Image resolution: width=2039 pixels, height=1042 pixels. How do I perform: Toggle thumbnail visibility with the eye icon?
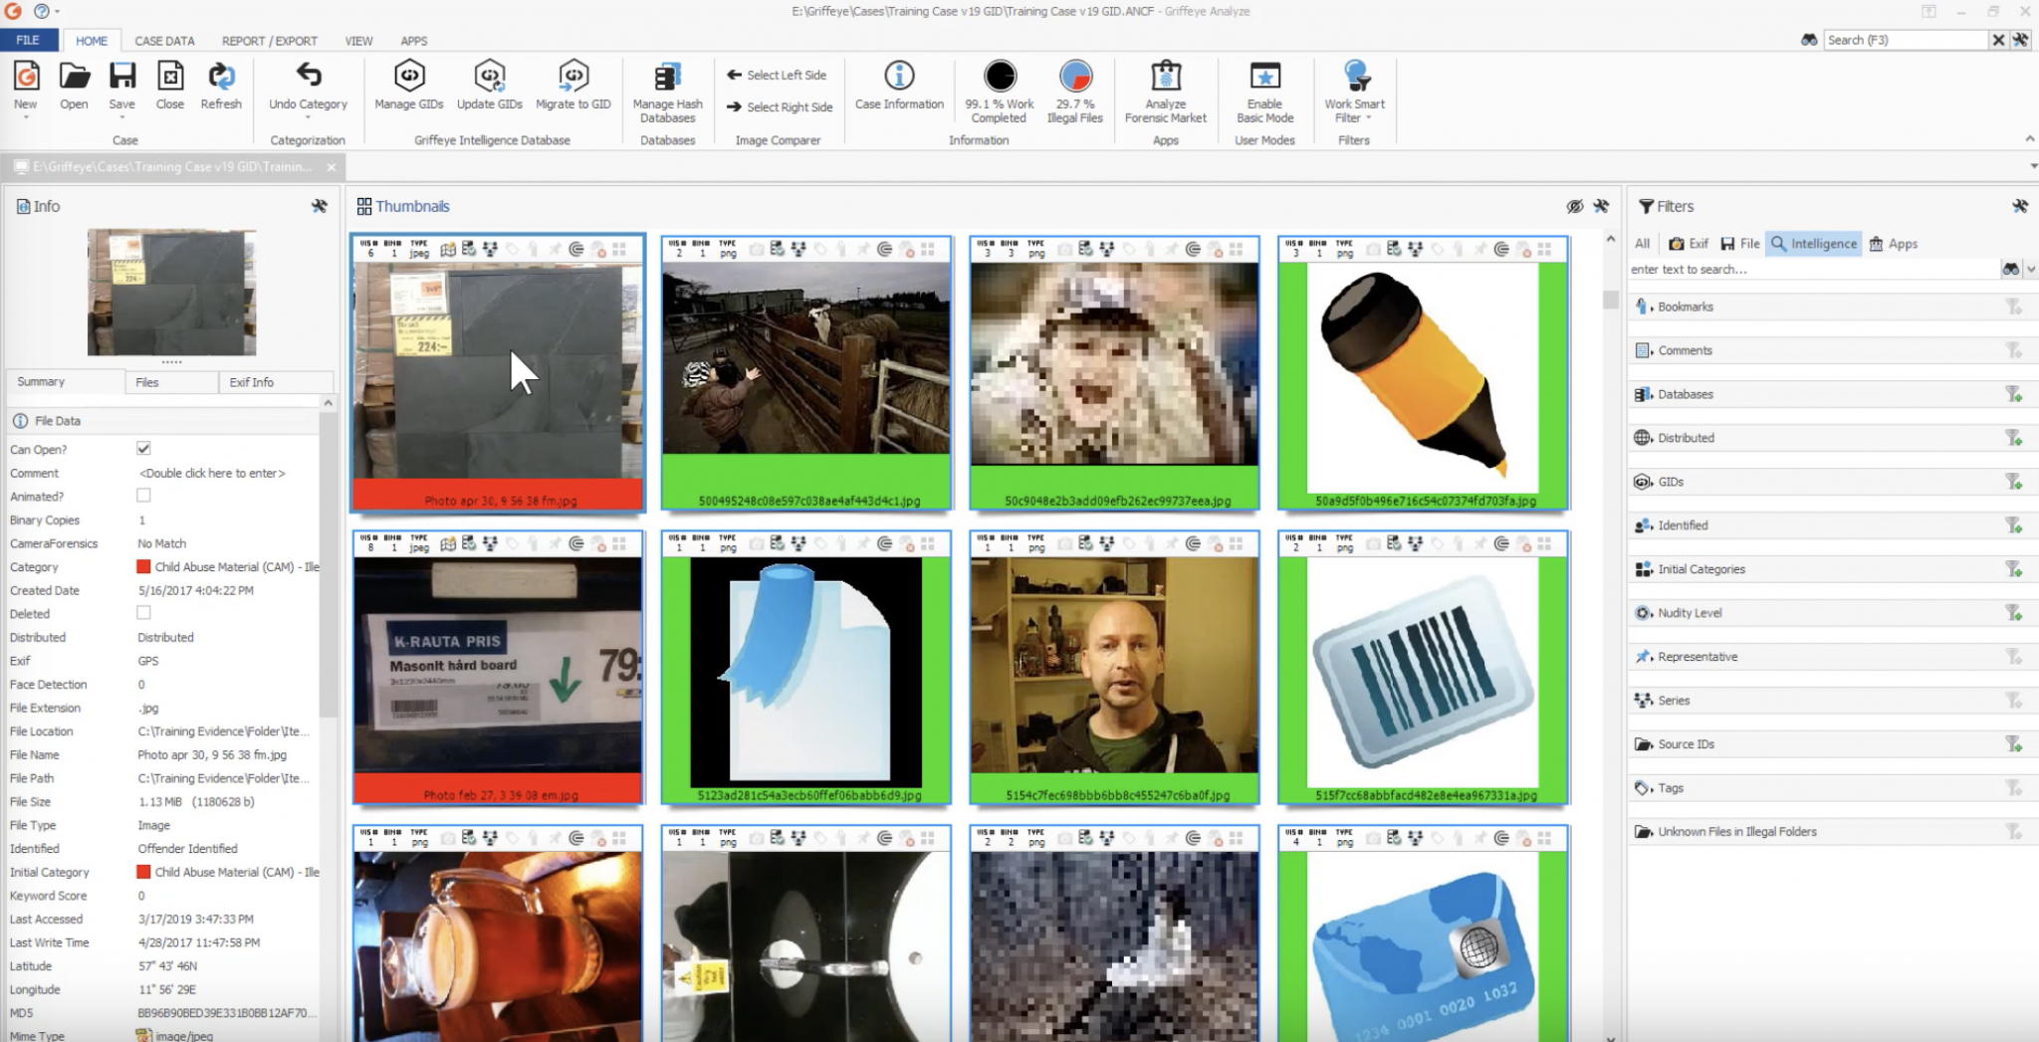click(1575, 207)
